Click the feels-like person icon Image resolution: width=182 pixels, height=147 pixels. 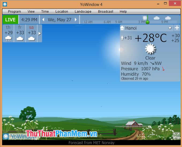pos(122,38)
